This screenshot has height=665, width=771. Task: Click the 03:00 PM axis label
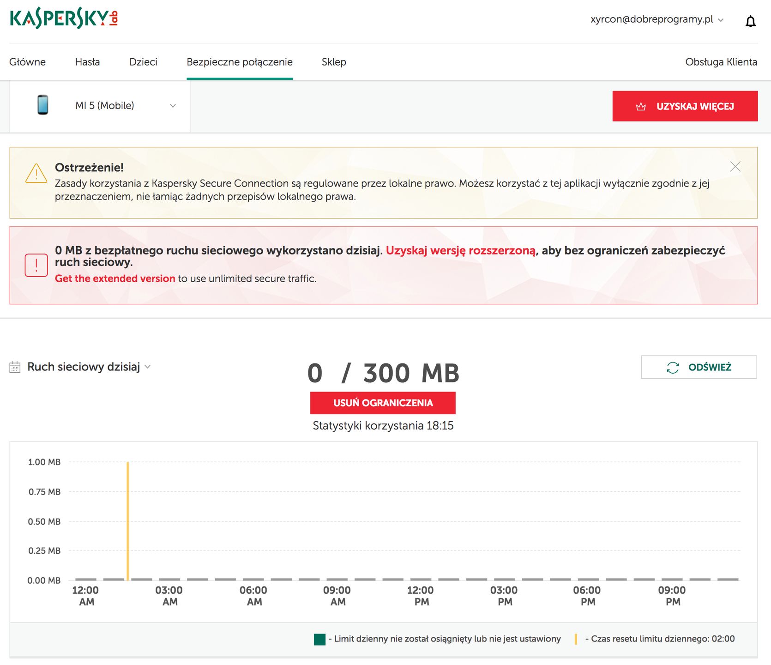(504, 596)
